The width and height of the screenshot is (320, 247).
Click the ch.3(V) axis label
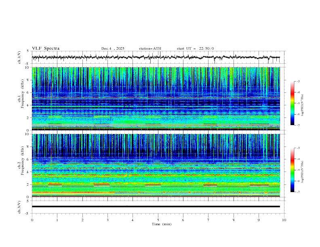20,206
